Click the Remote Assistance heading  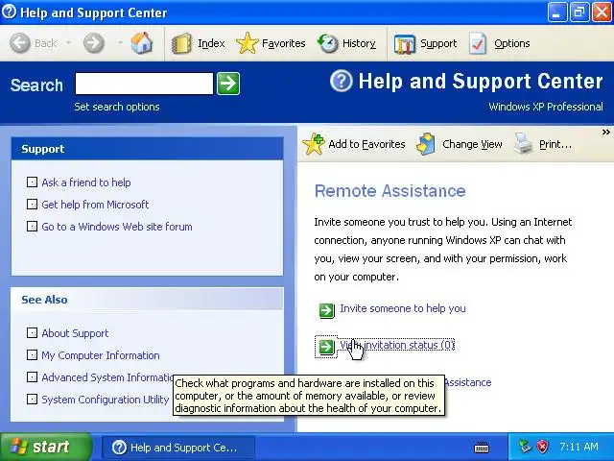[x=390, y=191]
